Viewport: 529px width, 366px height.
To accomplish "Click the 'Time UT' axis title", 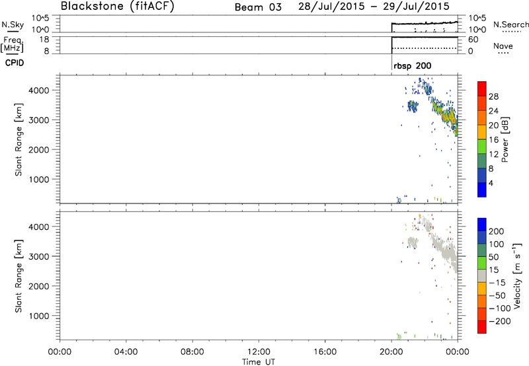I will [x=259, y=362].
